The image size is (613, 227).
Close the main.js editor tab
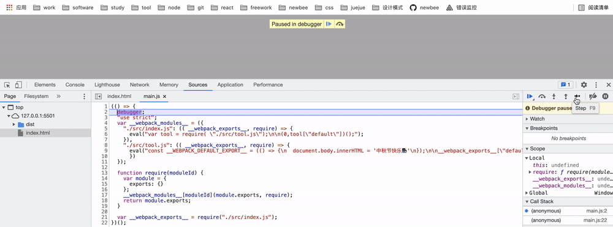(164, 96)
